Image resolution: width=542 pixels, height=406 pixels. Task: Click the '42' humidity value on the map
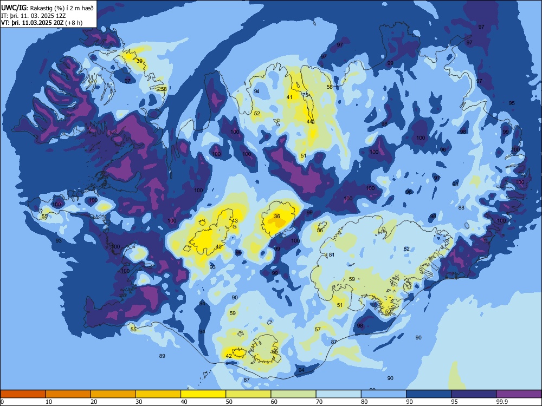click(229, 356)
